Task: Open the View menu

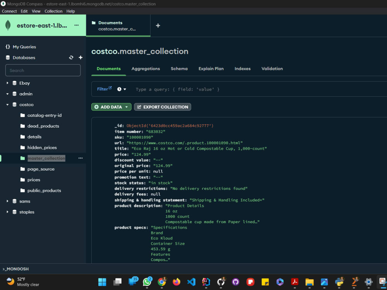Action: (x=36, y=11)
